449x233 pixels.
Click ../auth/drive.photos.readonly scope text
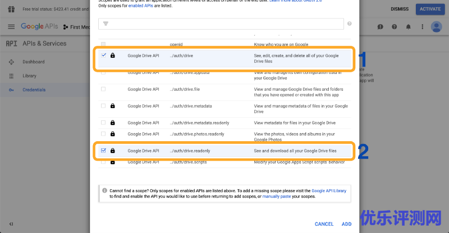point(197,134)
